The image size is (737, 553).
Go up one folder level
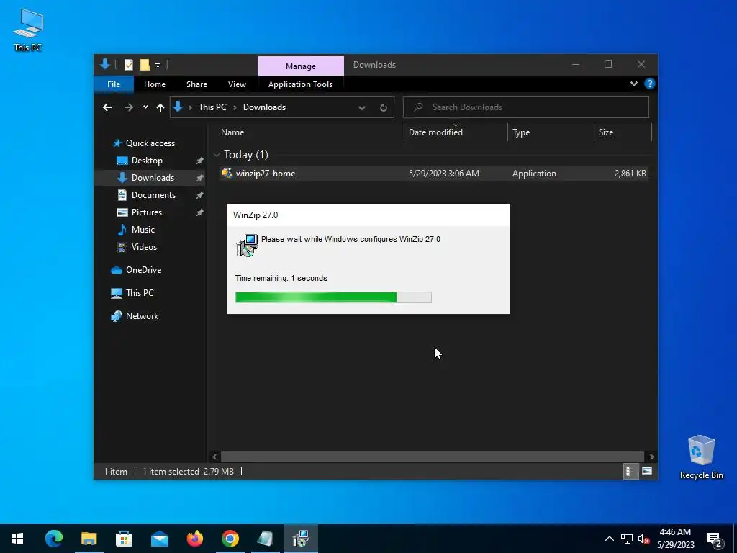[x=160, y=108]
